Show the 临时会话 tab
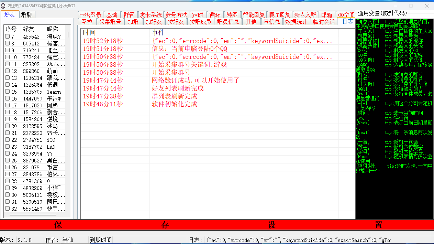This screenshot has width=434, height=244. pos(324,22)
